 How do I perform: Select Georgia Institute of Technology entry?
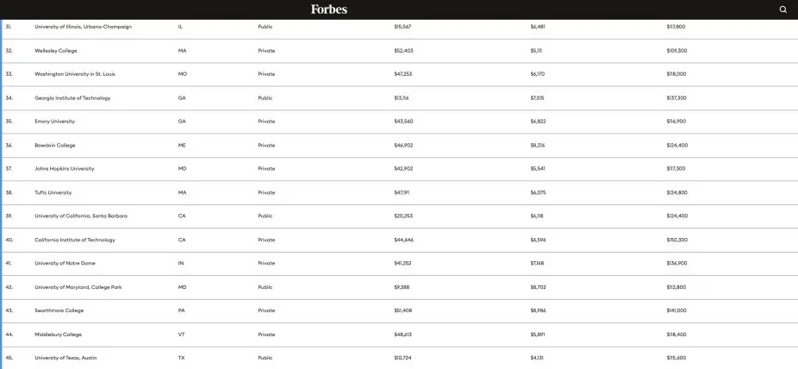coord(72,97)
